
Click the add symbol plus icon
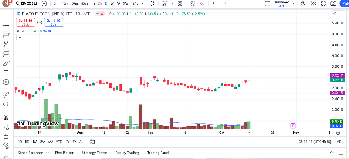coord(44,4)
